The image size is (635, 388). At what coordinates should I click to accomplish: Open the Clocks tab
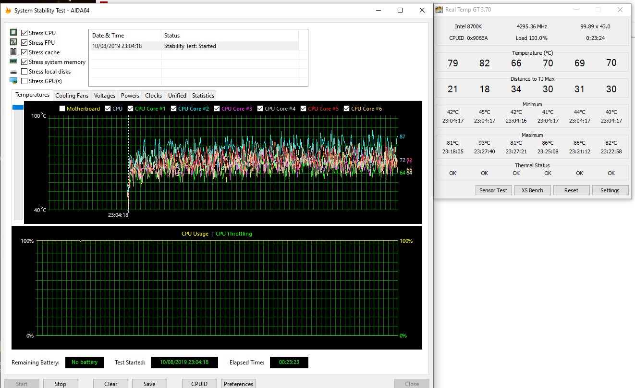[x=154, y=96]
